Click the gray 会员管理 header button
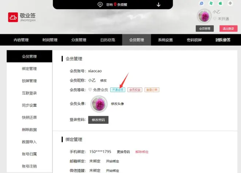This screenshot has height=173, width=241. (x=204, y=28)
